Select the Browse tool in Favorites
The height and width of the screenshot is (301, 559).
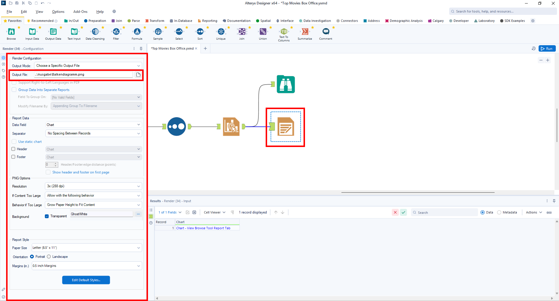(x=11, y=32)
